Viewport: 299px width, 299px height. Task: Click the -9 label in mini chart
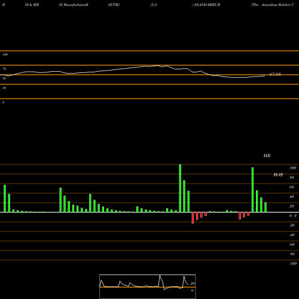(192, 291)
